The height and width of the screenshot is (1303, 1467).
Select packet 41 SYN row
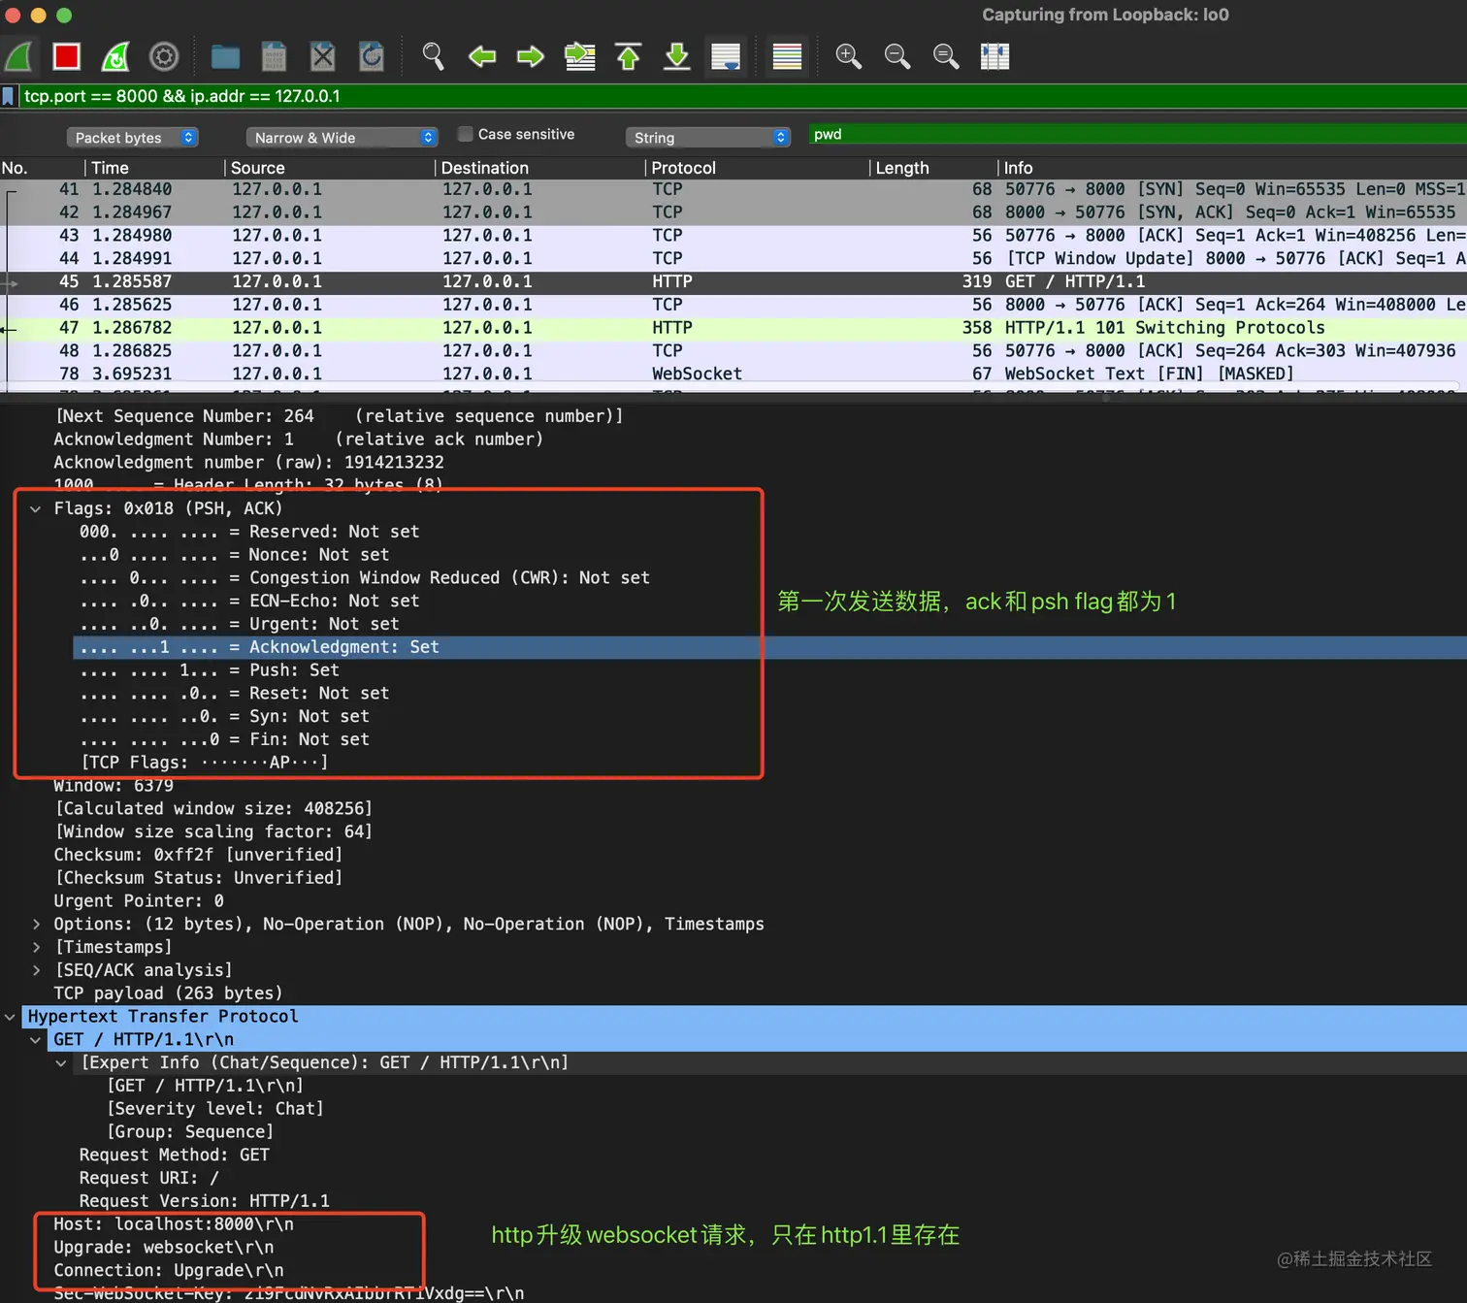[733, 189]
